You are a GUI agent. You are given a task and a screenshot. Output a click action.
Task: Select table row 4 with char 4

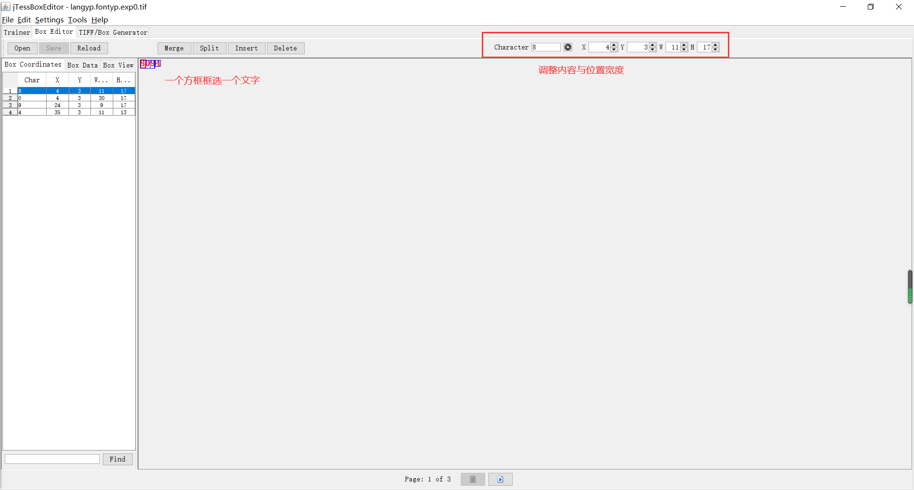[x=69, y=112]
